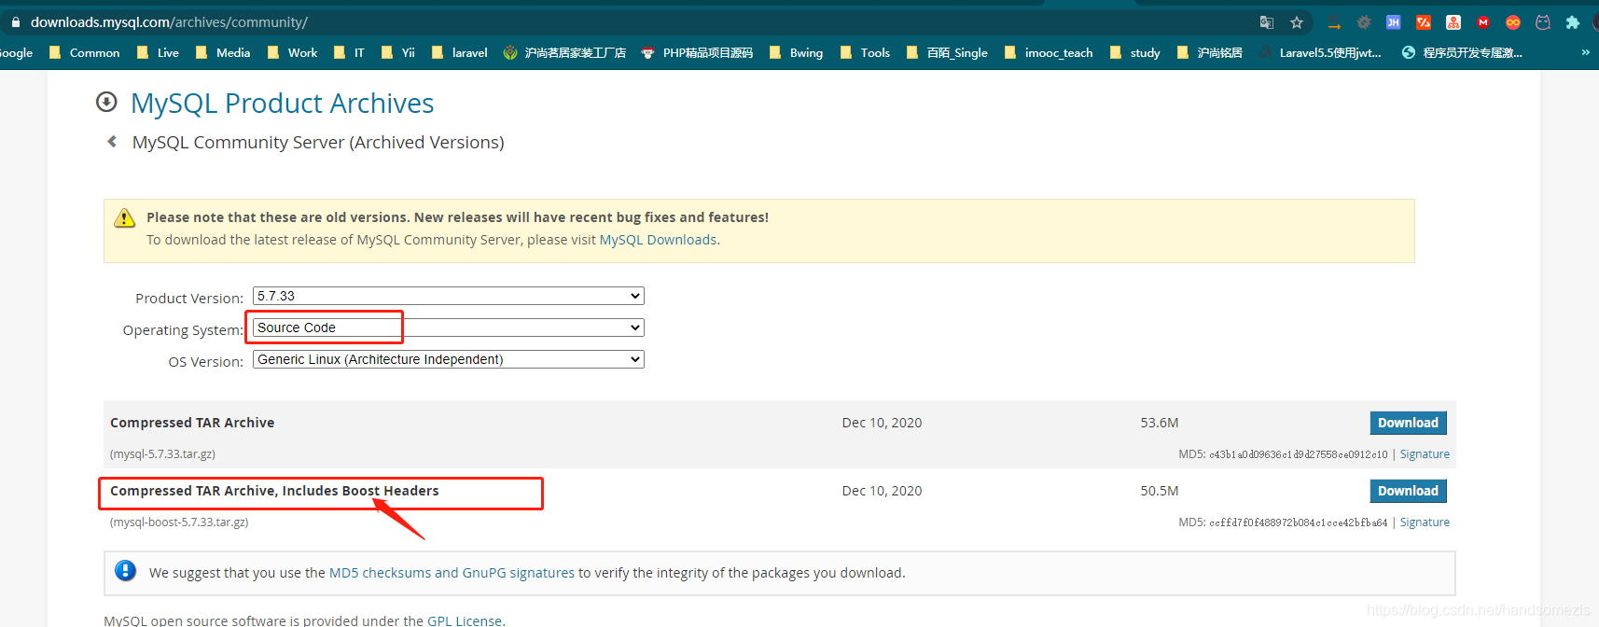This screenshot has width=1599, height=627.
Task: Open the Media bookmark folder
Action: coord(222,53)
